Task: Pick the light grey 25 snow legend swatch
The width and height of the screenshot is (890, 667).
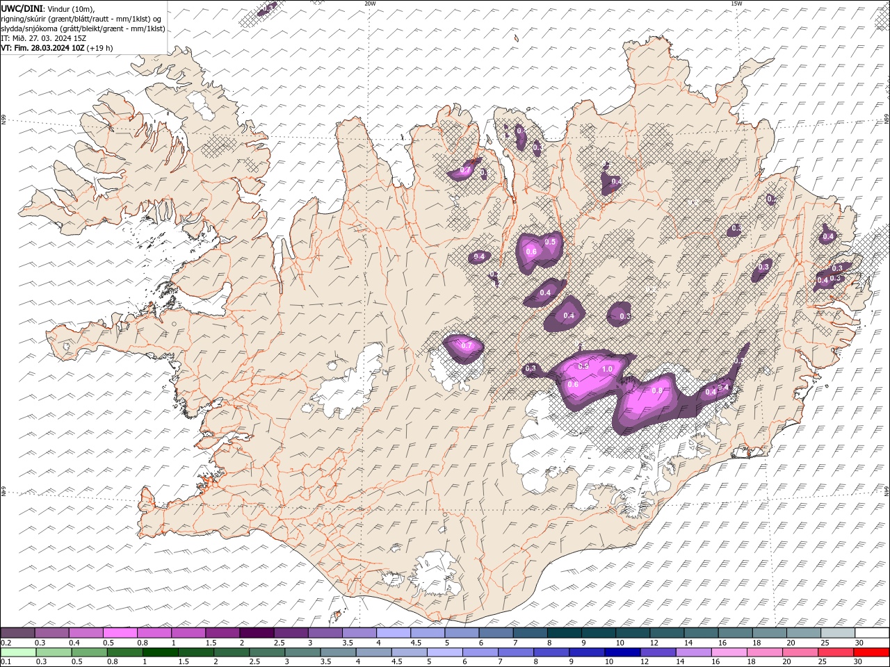Action: pyautogui.click(x=837, y=632)
